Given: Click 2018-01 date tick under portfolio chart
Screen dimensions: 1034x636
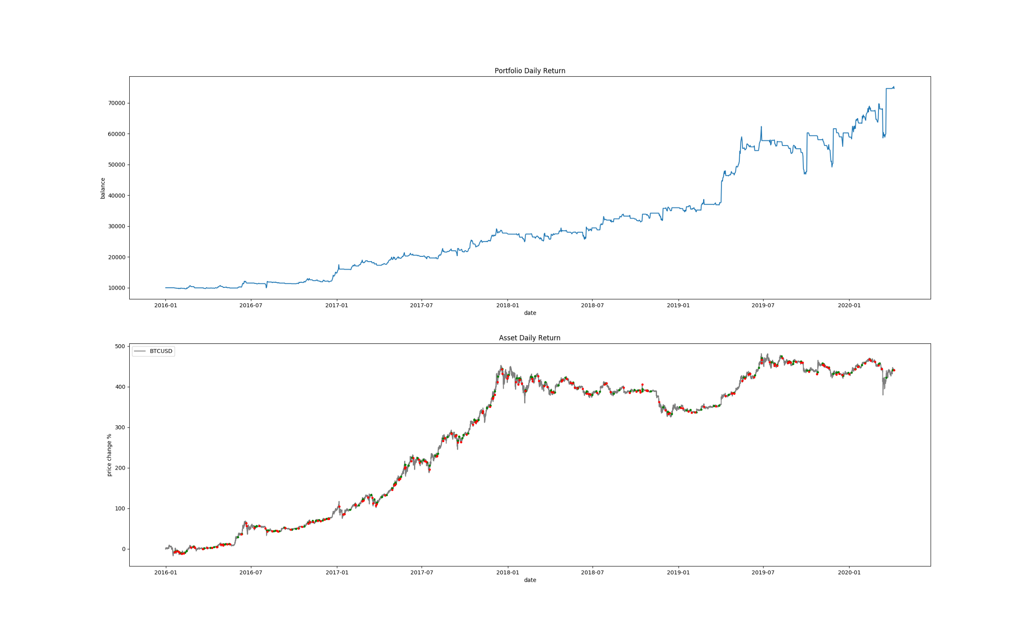Looking at the screenshot, I should tap(508, 306).
